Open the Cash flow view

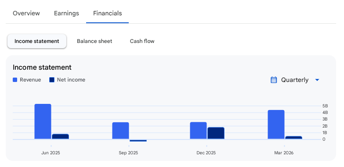pyautogui.click(x=142, y=41)
